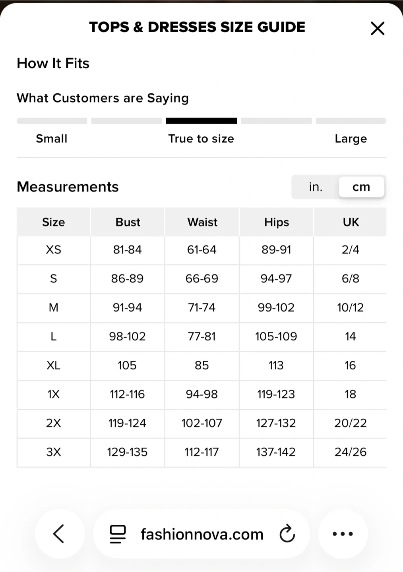Tap the XS size row label
Screen dimensions: 403x572
(53, 250)
